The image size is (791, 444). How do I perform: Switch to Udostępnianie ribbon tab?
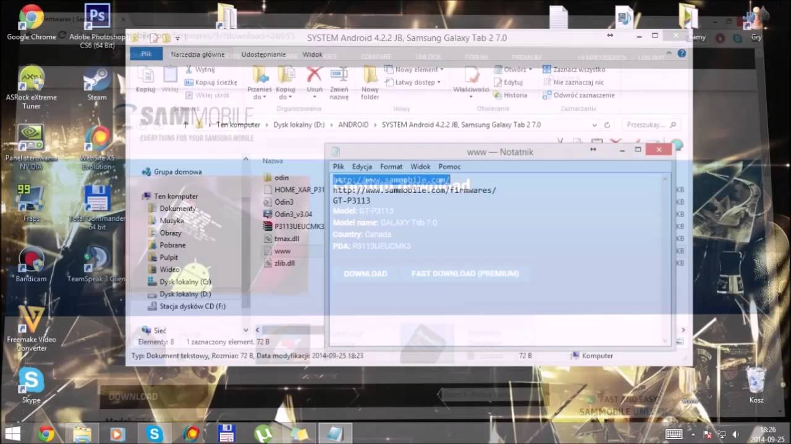(x=263, y=54)
